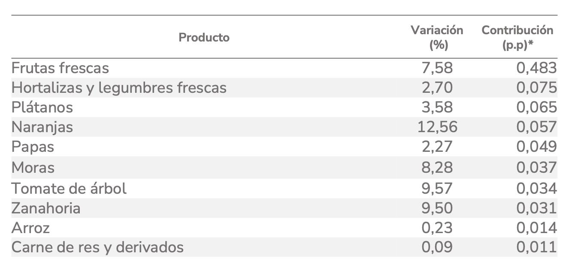The height and width of the screenshot is (266, 569).
Task: Select the 0,483 contribution value
Action: point(536,68)
